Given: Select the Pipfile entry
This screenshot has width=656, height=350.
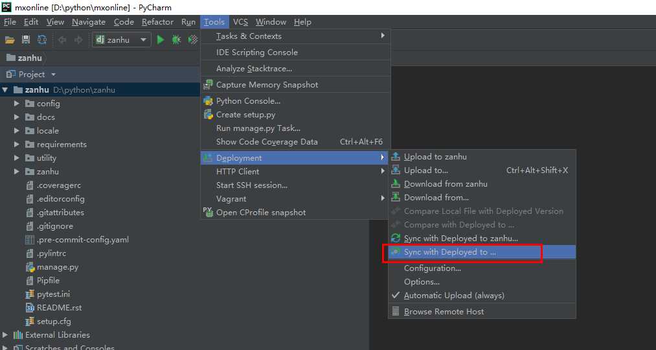Looking at the screenshot, I should pos(48,281).
